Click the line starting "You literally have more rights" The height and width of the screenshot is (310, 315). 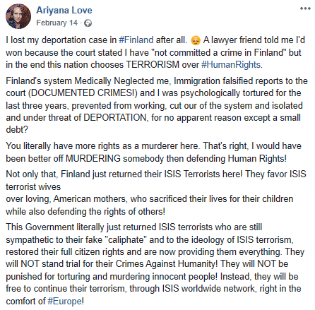(x=153, y=146)
